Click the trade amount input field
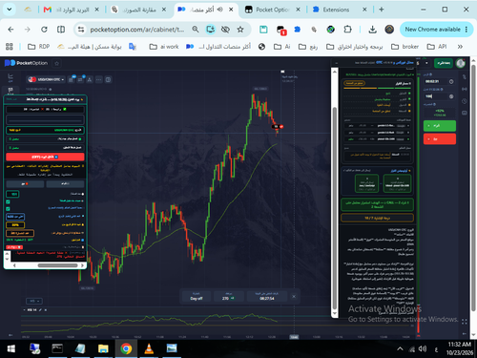Image resolution: width=477 pixels, height=358 pixels. pyautogui.click(x=435, y=96)
